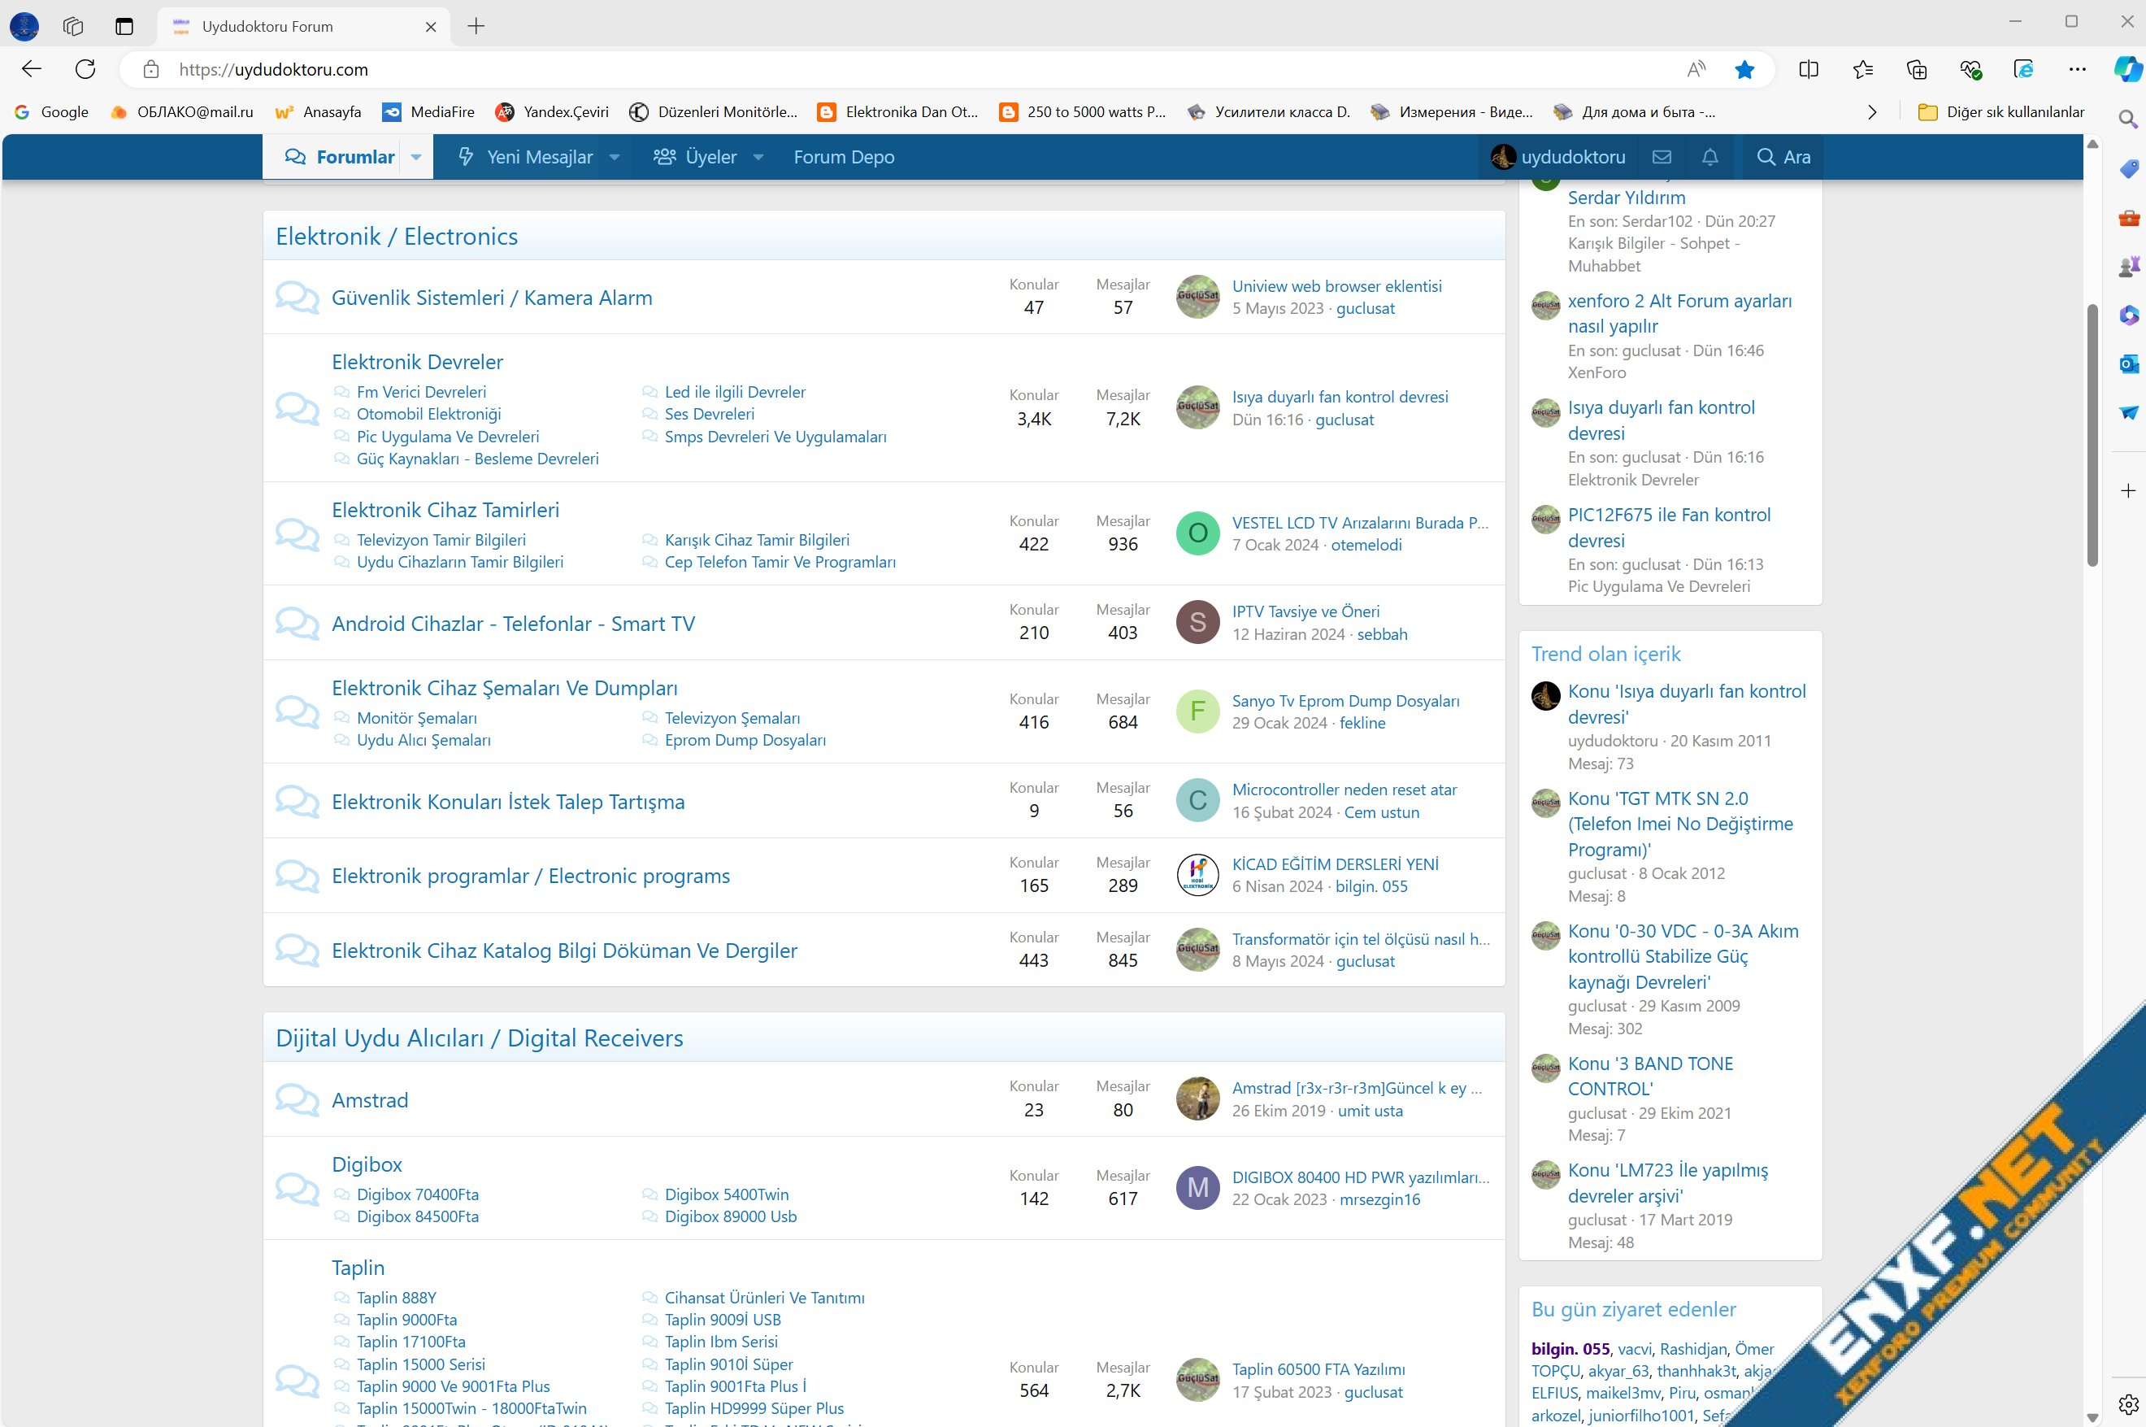Screen dimensions: 2146x1427
Task: Open forum alerts bell icon
Action: (1710, 157)
